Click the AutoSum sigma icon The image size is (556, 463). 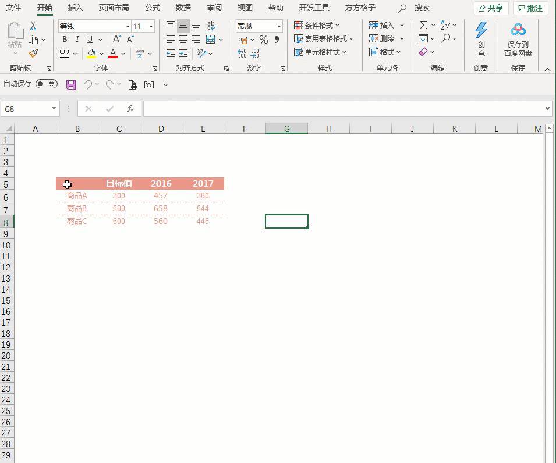click(x=423, y=26)
